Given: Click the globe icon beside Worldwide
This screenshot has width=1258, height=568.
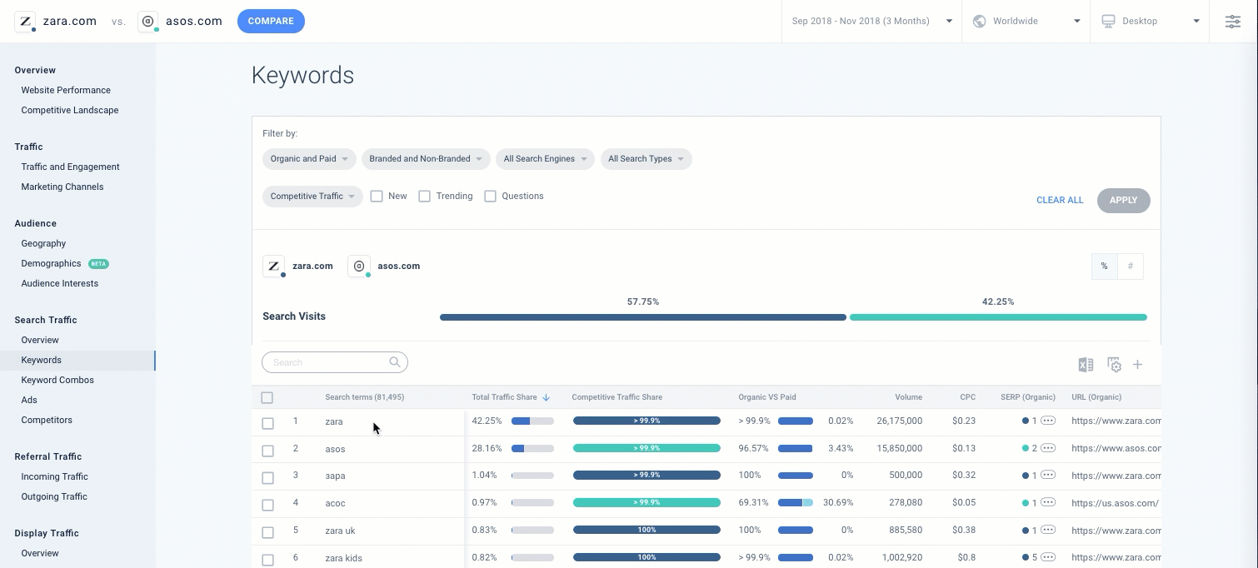Looking at the screenshot, I should 980,22.
